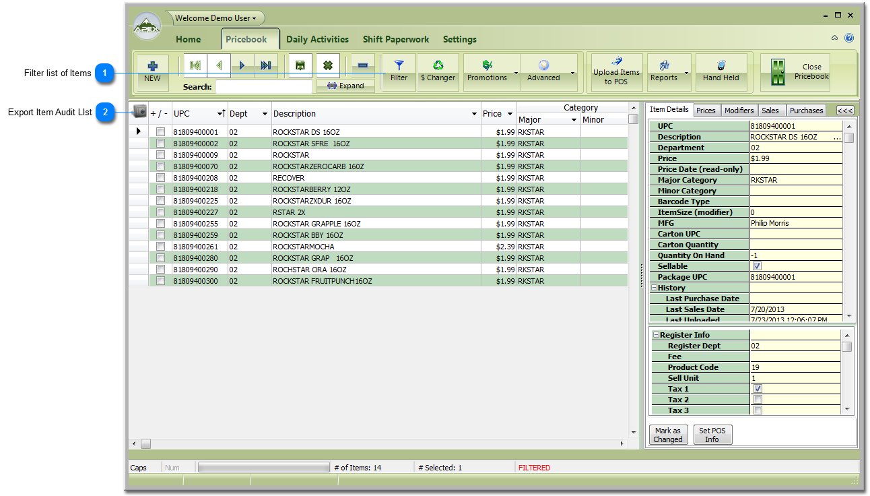Open the Purchases tab in Item Details

tap(805, 110)
